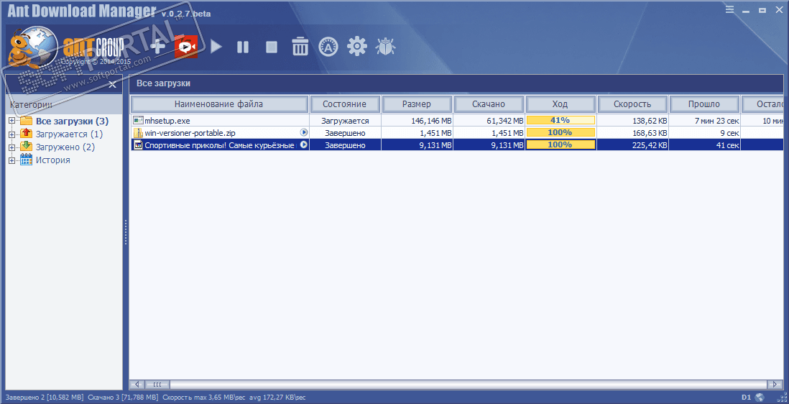
Task: Select Все загрузки (3) category
Action: (72, 121)
